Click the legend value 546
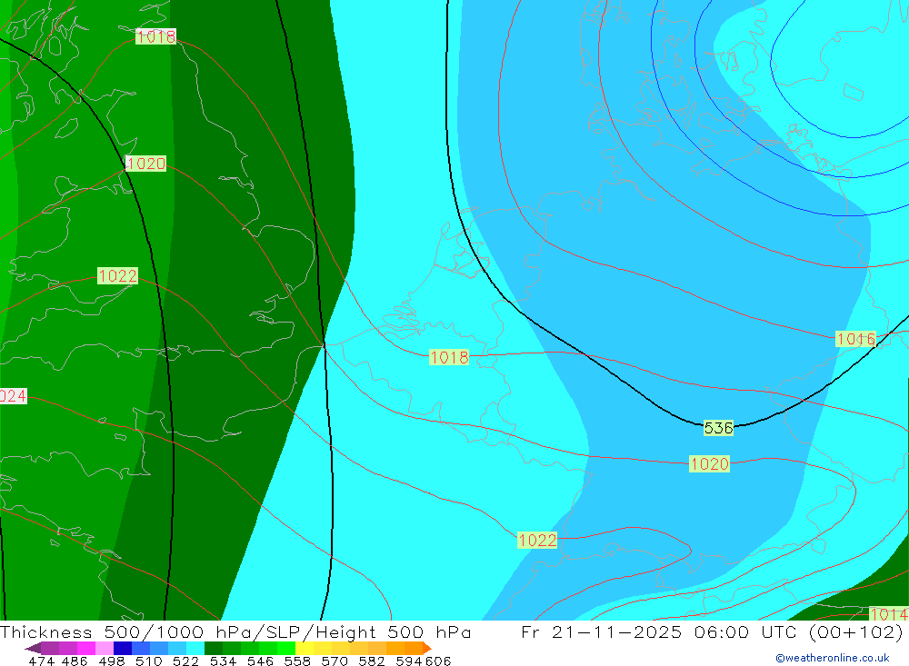Viewport: 909px width, 666px height. pos(260,661)
